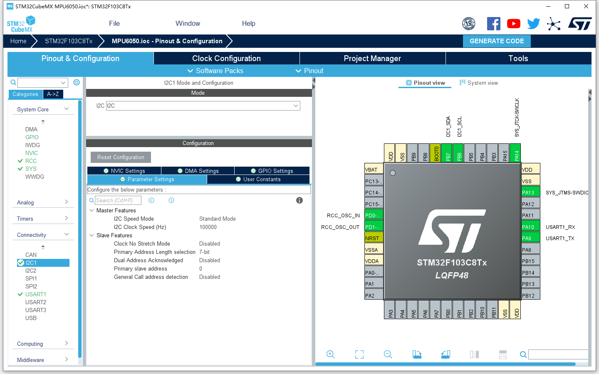Switch to Project Manager tab

(372, 58)
